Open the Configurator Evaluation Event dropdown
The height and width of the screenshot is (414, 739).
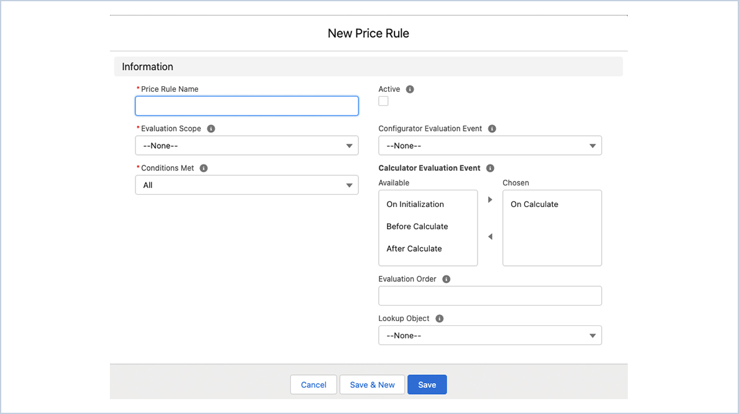coord(490,145)
